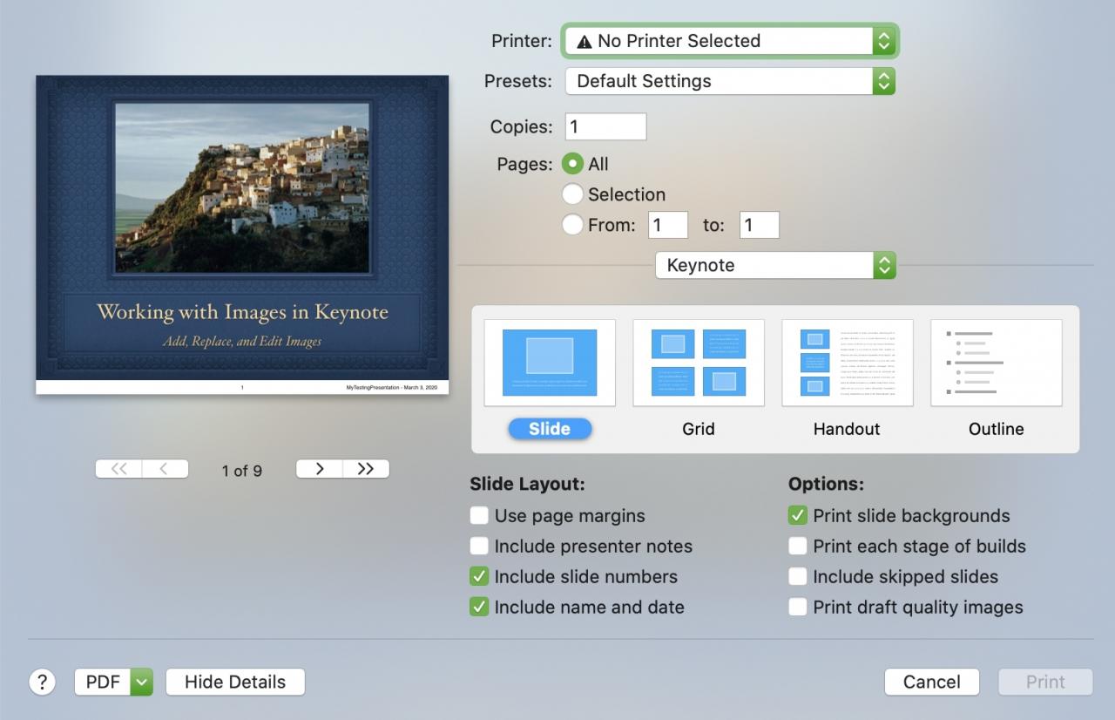
Task: Open the Keynote options popup menu
Action: [x=775, y=265]
